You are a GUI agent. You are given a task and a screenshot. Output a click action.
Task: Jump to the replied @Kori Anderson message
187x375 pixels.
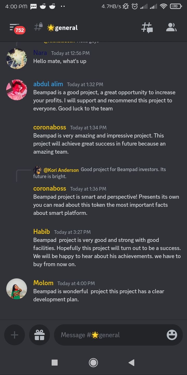point(99,173)
